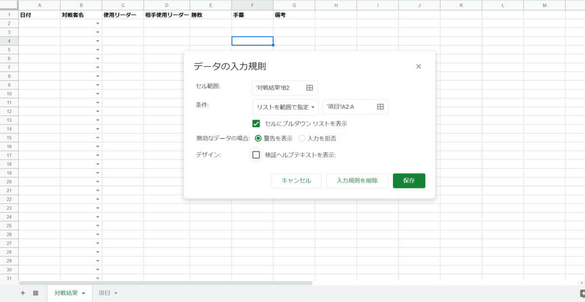Open the cell range picker grid icon

coord(311,88)
